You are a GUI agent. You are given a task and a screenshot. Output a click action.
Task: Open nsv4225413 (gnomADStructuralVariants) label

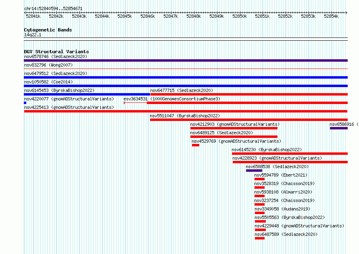point(69,107)
